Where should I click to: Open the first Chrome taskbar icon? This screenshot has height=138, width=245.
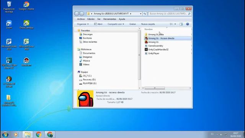tap(39, 135)
